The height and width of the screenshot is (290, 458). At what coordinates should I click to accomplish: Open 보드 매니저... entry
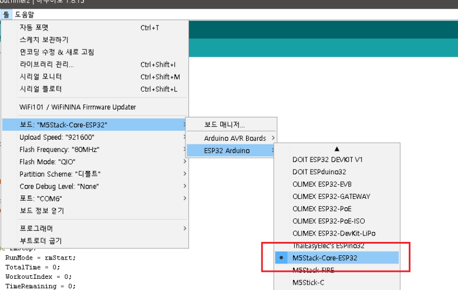click(231, 124)
